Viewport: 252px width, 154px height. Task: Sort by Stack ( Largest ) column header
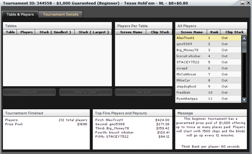tap(94, 32)
